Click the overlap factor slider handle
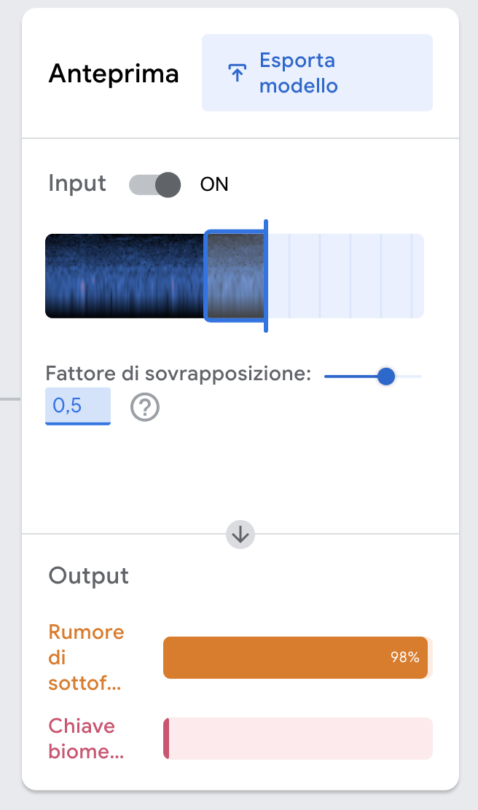The image size is (478, 810). (x=386, y=376)
